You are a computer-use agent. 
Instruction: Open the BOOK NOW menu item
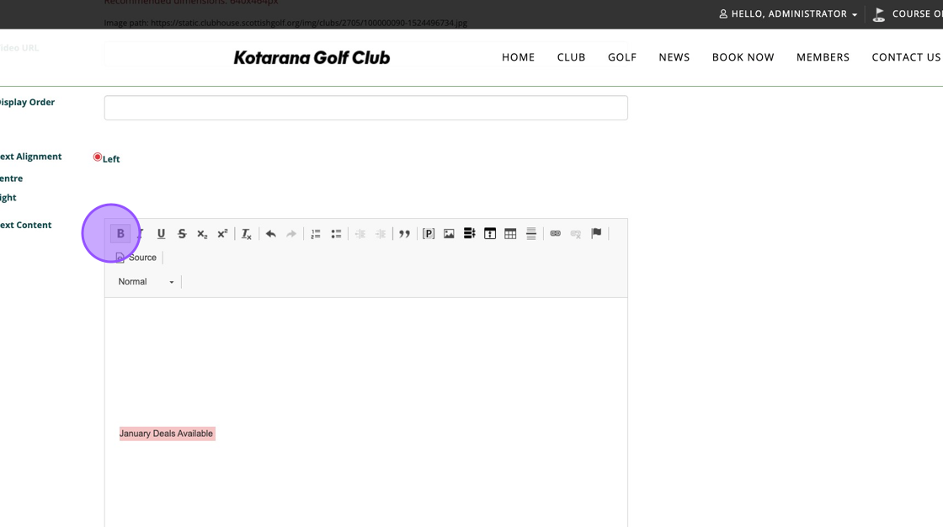743,57
